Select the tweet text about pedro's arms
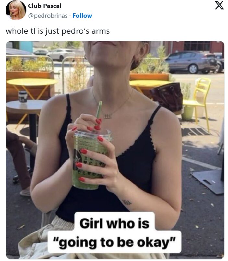 (58, 31)
